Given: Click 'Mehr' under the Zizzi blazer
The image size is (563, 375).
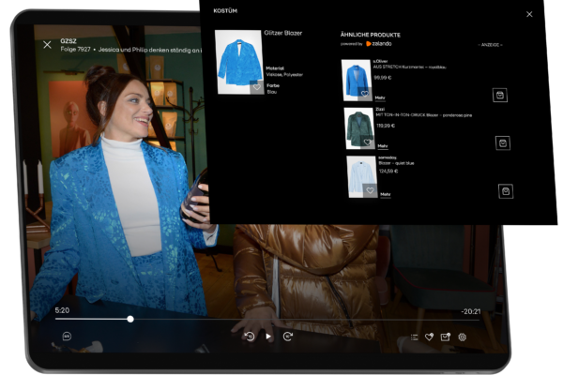Looking at the screenshot, I should 383,146.
